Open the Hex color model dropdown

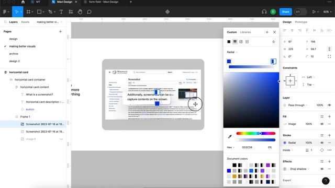(230, 147)
